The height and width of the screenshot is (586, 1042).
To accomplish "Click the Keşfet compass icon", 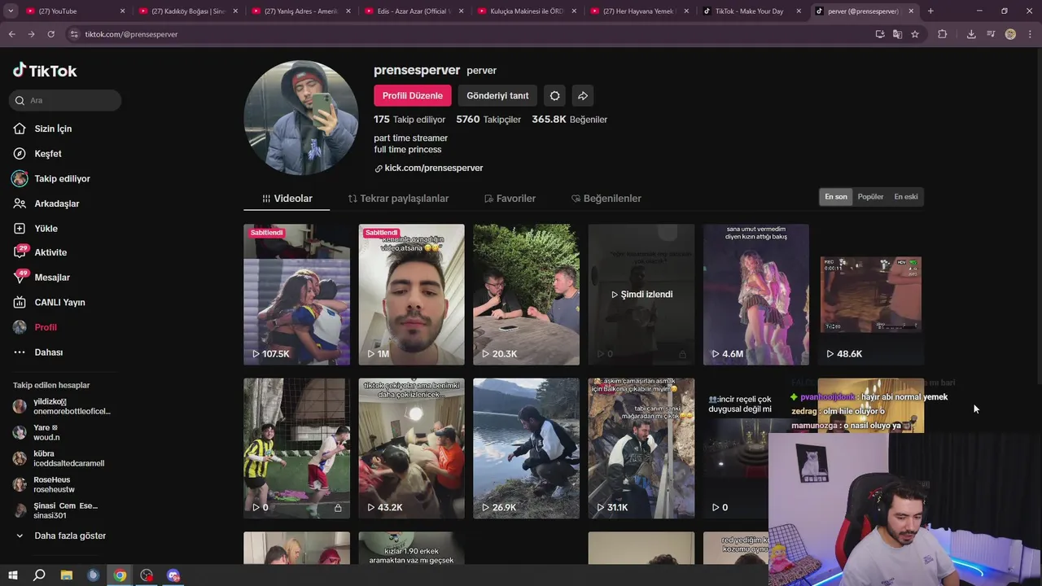I will [x=20, y=154].
